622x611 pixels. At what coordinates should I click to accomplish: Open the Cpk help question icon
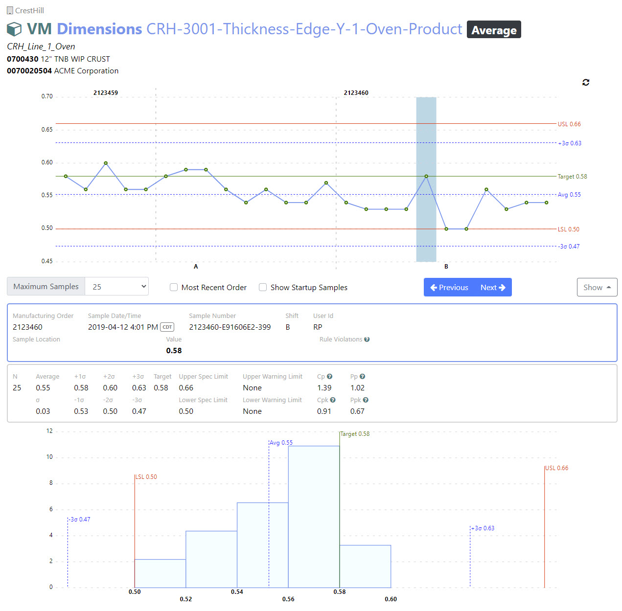pos(333,400)
